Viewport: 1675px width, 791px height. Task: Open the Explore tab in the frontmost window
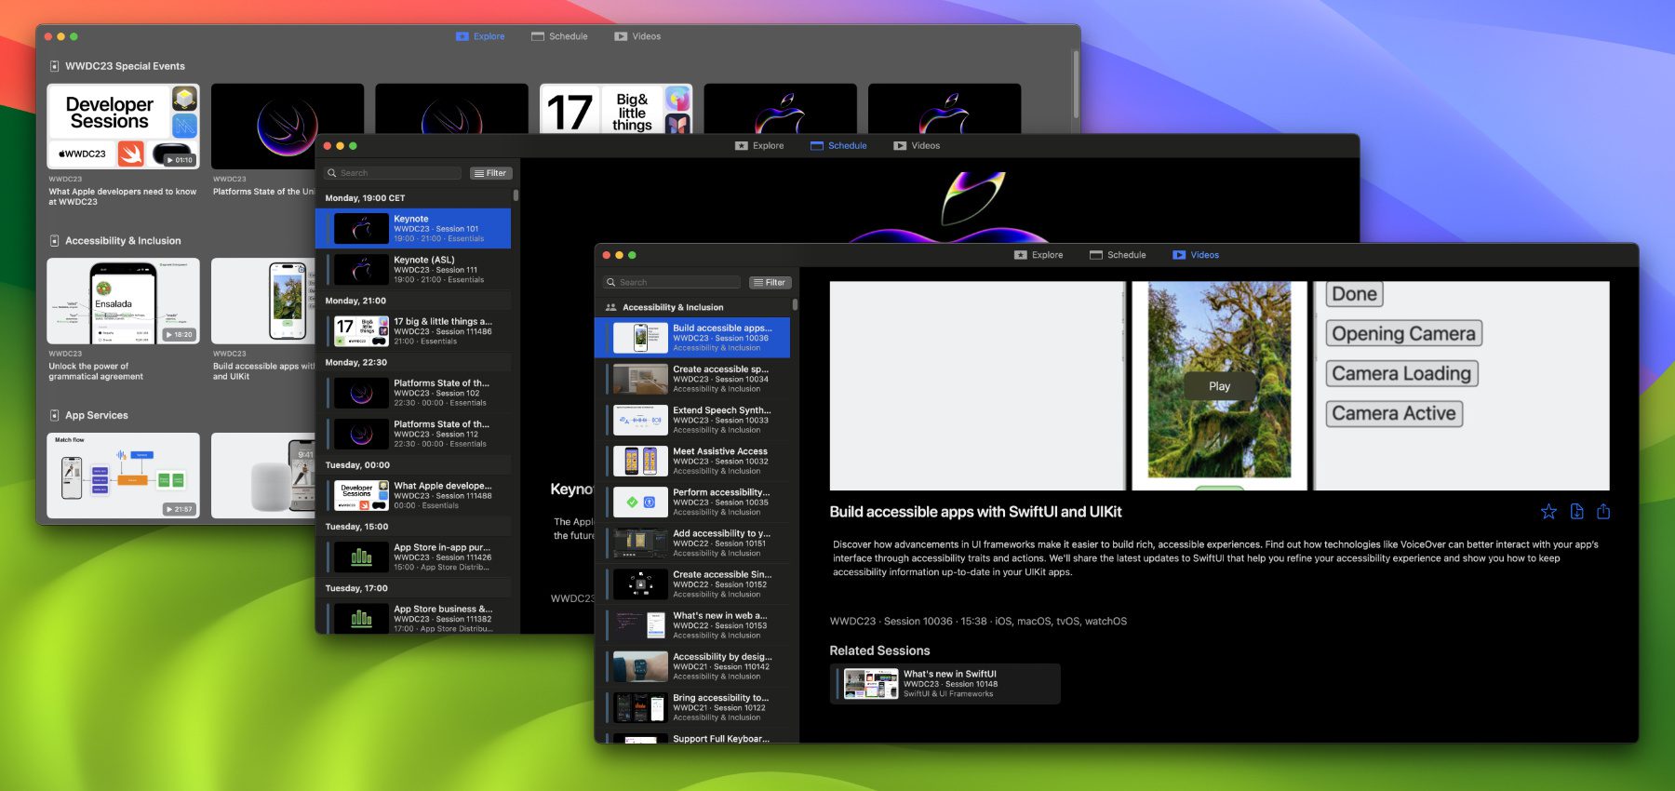(x=1038, y=255)
